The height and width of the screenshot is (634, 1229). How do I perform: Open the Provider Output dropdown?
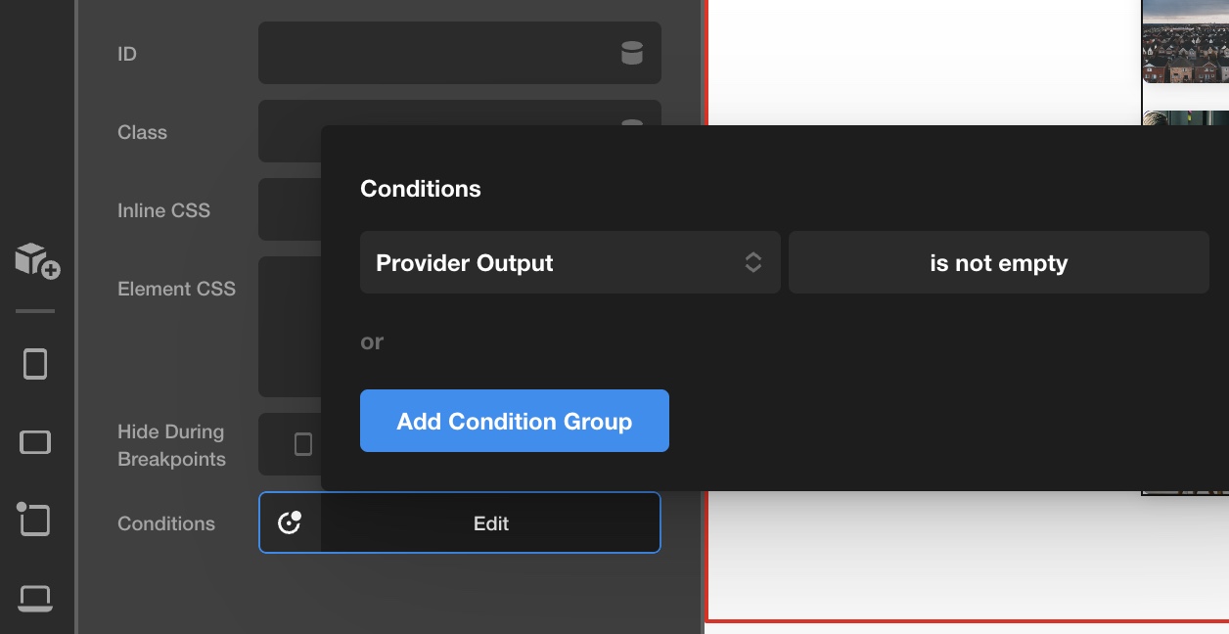point(569,262)
